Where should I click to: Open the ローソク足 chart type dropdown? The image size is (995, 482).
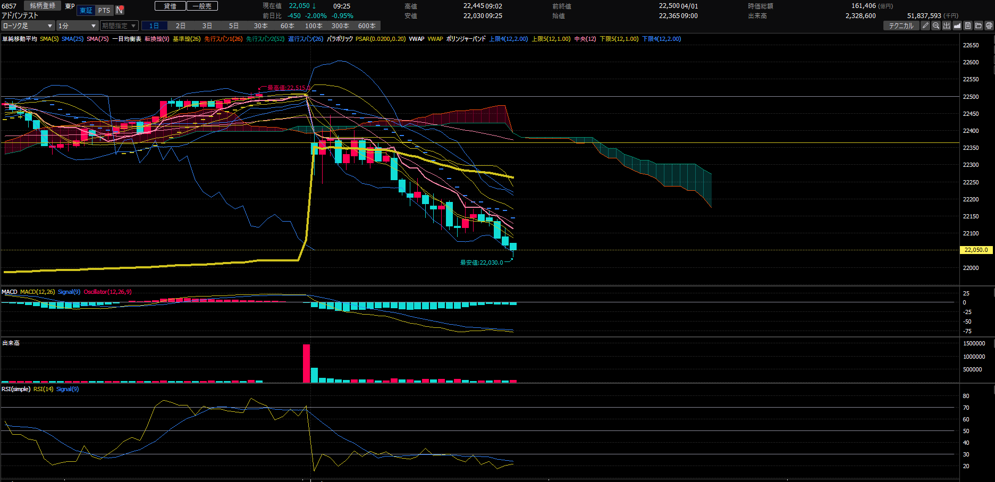28,26
